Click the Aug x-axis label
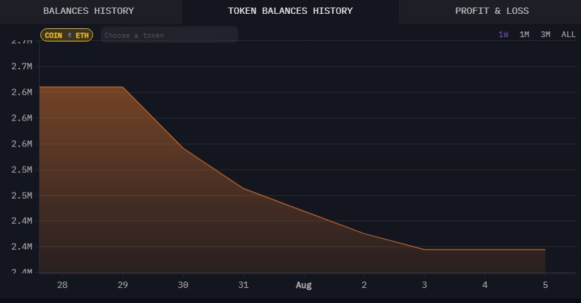Image resolution: width=581 pixels, height=303 pixels. [304, 285]
